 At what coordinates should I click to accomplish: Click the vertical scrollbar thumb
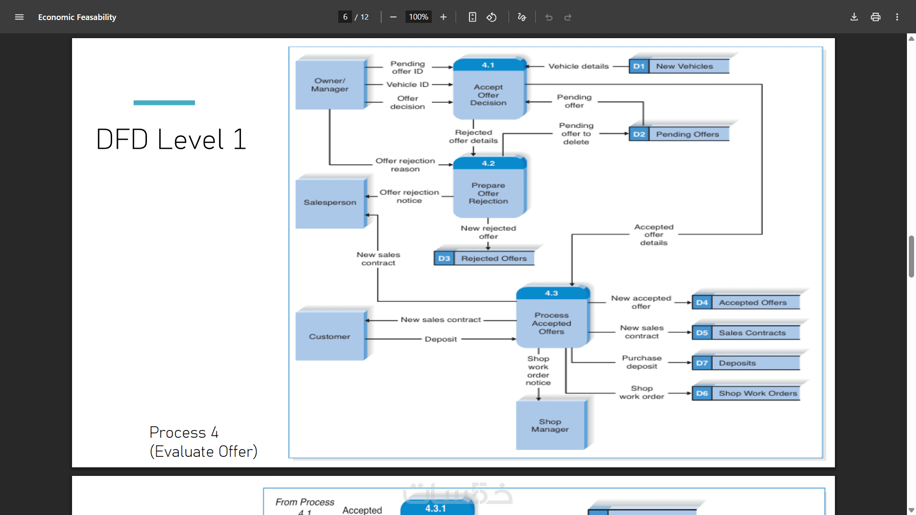[911, 256]
